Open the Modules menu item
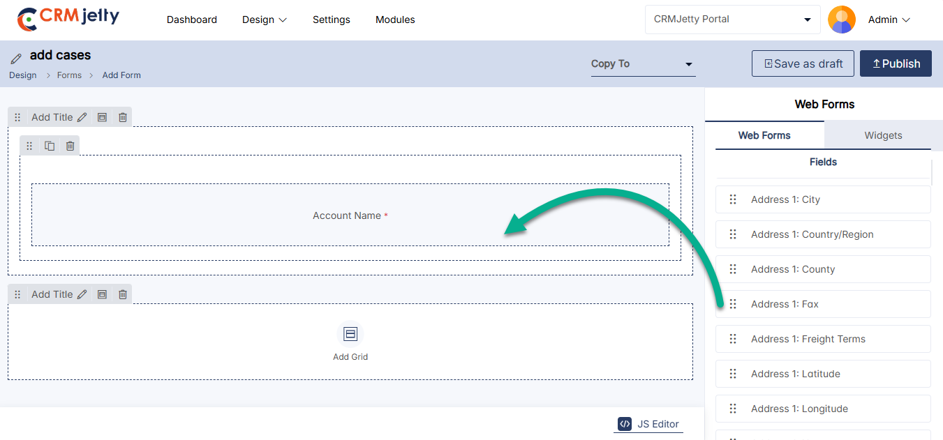Screen dimensions: 943x440 (x=395, y=20)
